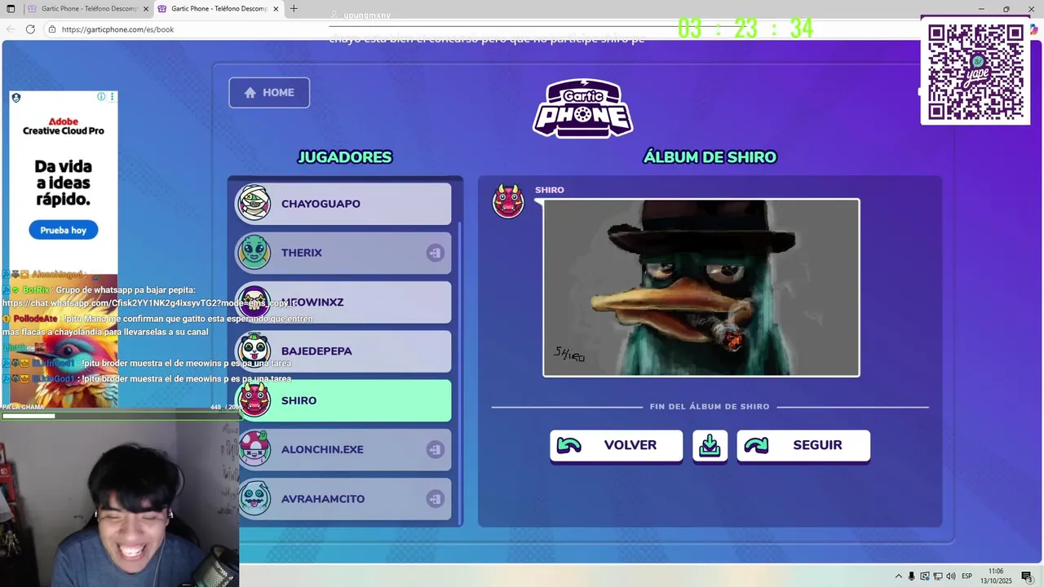This screenshot has height=587, width=1044.
Task: Click the VOLVER button
Action: pyautogui.click(x=616, y=445)
